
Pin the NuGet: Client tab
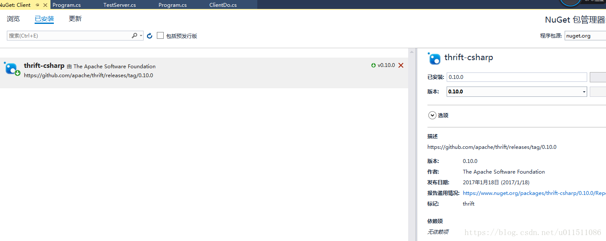(x=38, y=5)
